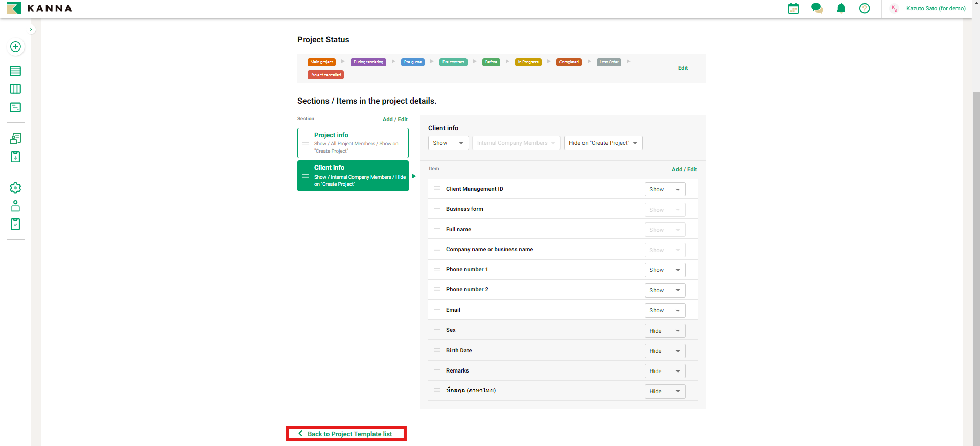Grab the drag handle for Phone number 1
Screen dimensions: 980x446
tap(437, 269)
